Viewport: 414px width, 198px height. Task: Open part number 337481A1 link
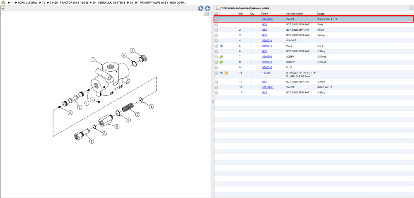coord(268,19)
